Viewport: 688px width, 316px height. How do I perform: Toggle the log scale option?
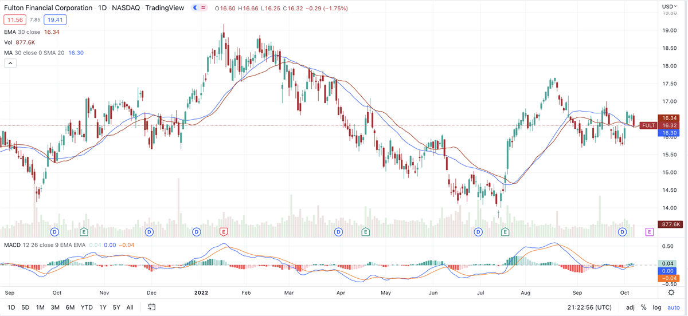click(656, 307)
